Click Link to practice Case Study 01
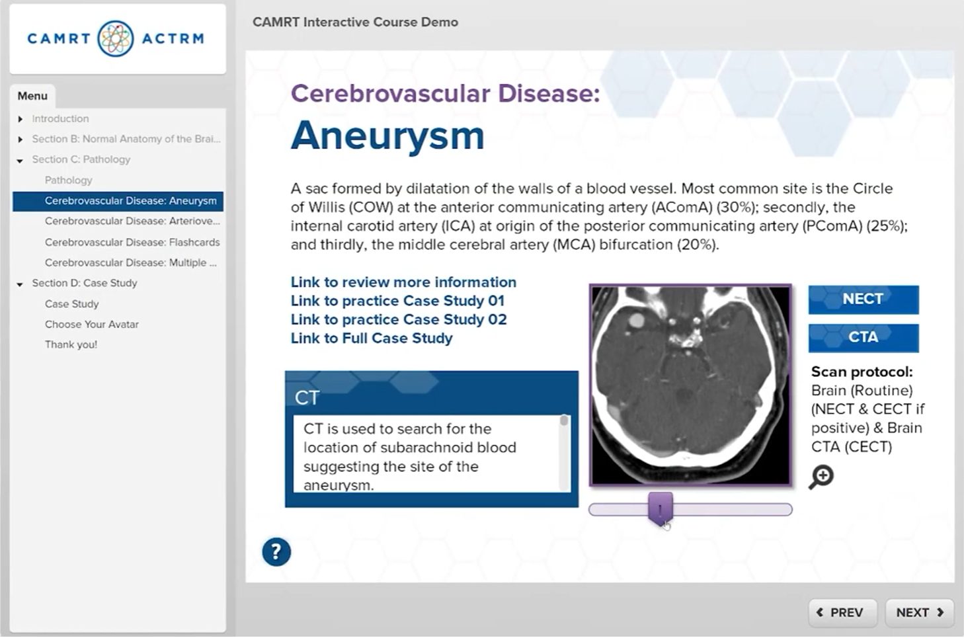The height and width of the screenshot is (638, 964). [x=397, y=301]
